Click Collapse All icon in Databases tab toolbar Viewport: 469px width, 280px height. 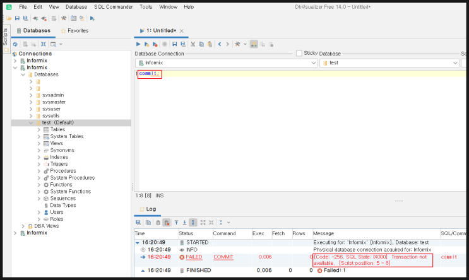click(x=44, y=44)
